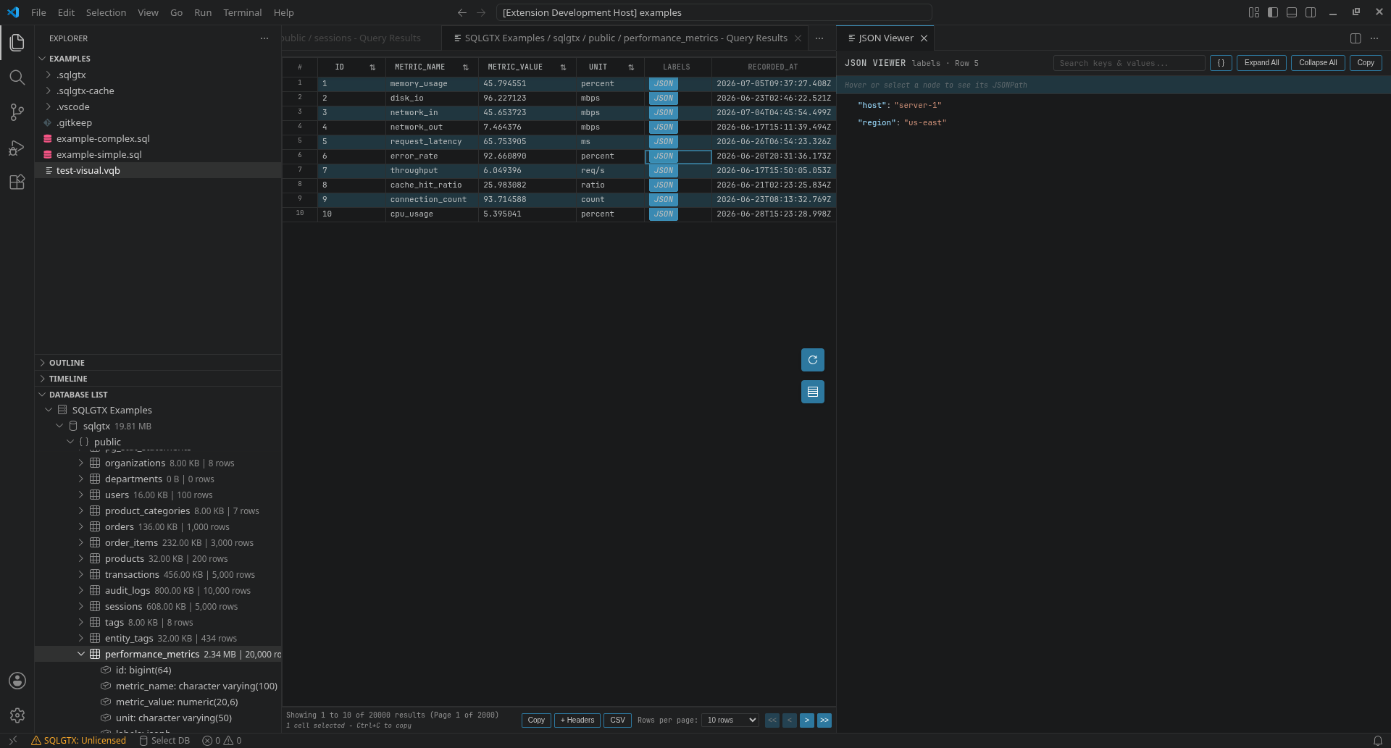1391x748 pixels.
Task: Click the Expand All button
Action: tap(1261, 63)
